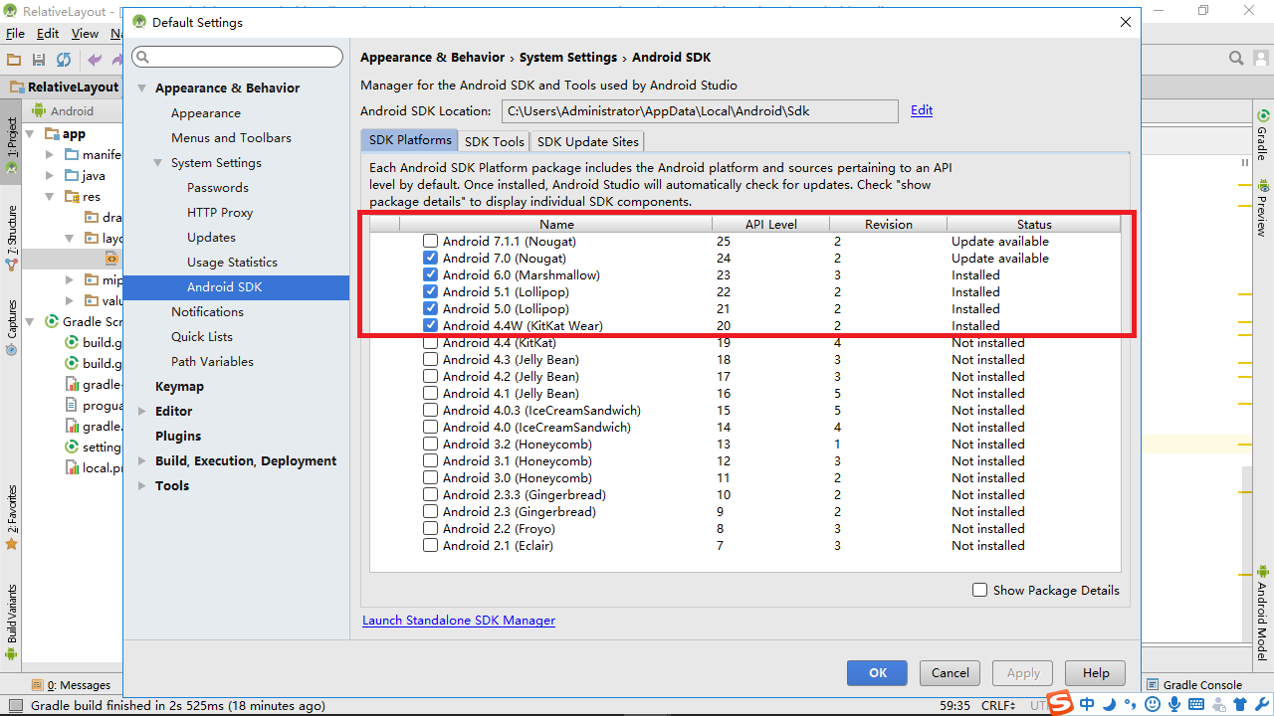Click the smiley emoji icon in IME toolbar
The width and height of the screenshot is (1274, 716).
(x=1153, y=705)
